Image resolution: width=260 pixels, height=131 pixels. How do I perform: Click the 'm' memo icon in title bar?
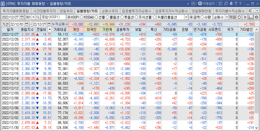click(193, 4)
